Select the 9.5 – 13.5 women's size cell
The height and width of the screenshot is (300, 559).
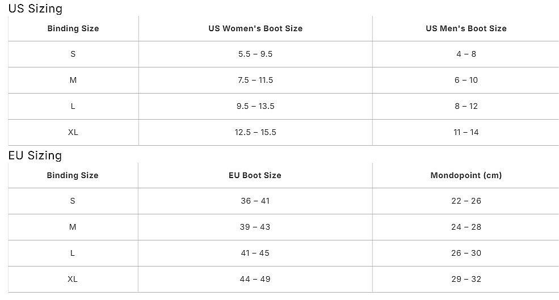tap(255, 106)
